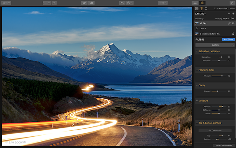The width and height of the screenshot is (236, 148).
Task: Open the Tools menu
Action: point(163,3)
